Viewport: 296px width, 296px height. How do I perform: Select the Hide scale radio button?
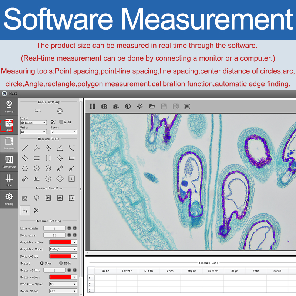[x=61, y=263]
